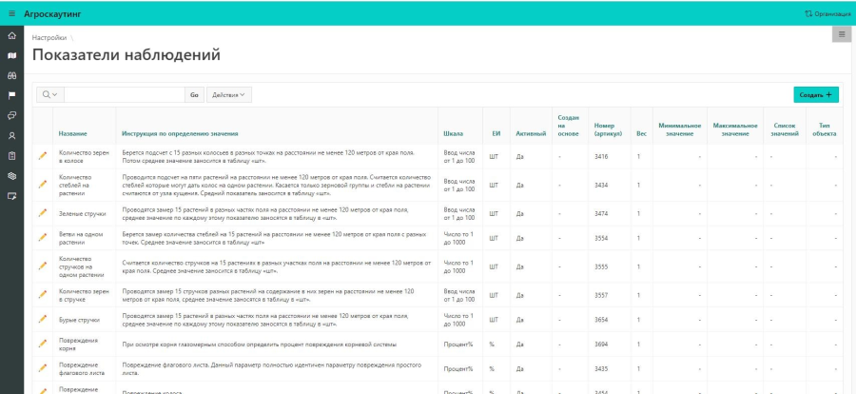The height and width of the screenshot is (394, 856).
Task: Open the map icon in sidebar
Action: point(11,55)
